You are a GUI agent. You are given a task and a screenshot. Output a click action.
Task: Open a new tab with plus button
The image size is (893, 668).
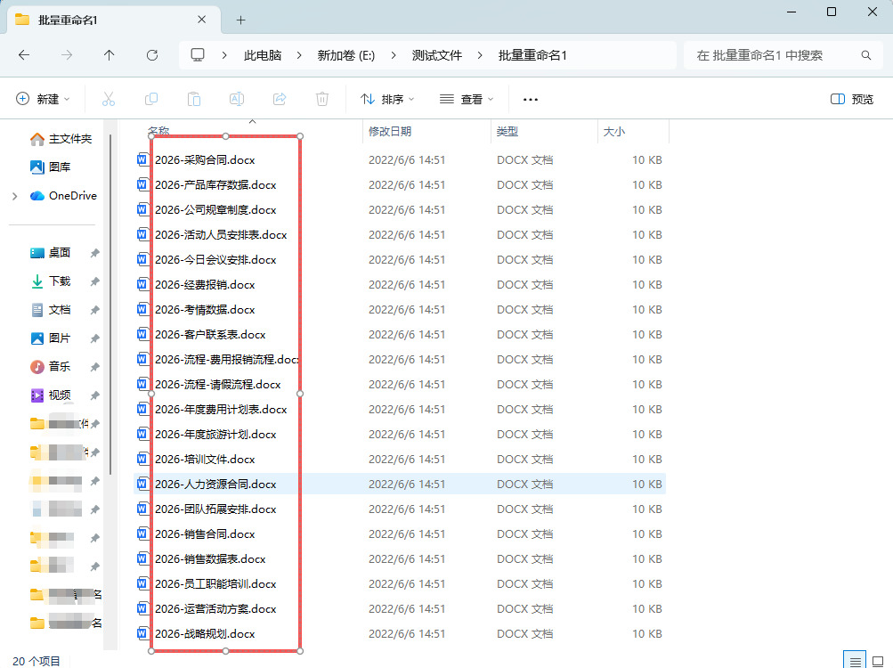[x=241, y=20]
